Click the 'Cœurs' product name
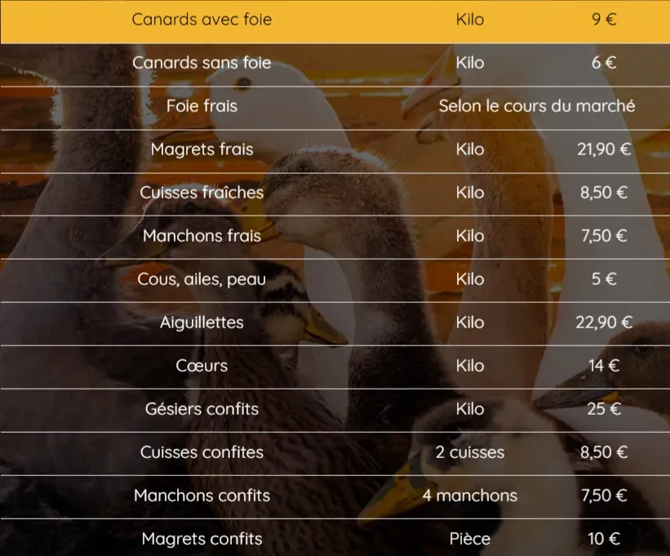The height and width of the screenshot is (556, 670). (x=202, y=366)
